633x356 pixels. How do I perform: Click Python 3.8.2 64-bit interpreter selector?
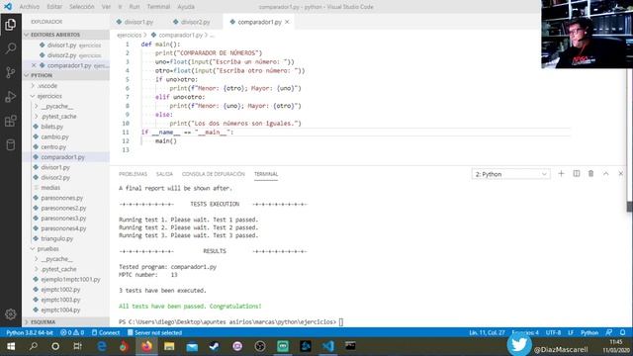[30, 332]
